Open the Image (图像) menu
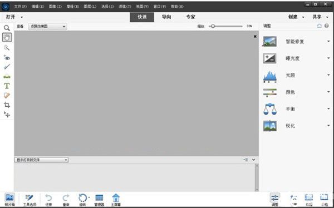 (55, 7)
